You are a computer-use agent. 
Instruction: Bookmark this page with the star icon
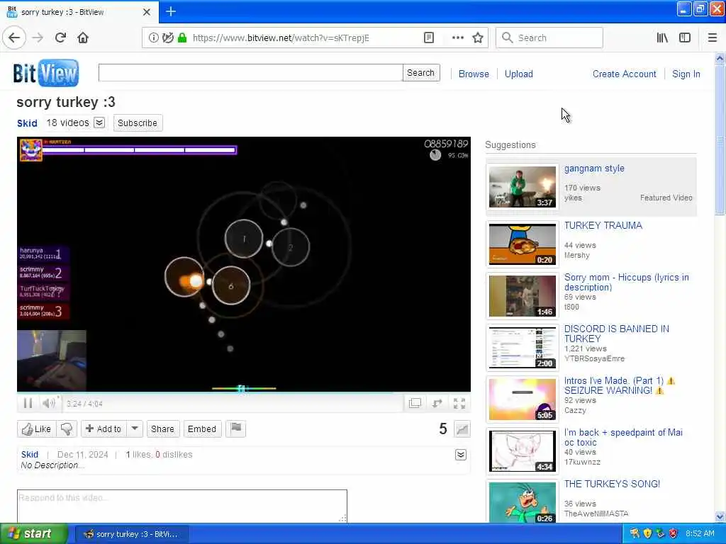click(x=478, y=38)
